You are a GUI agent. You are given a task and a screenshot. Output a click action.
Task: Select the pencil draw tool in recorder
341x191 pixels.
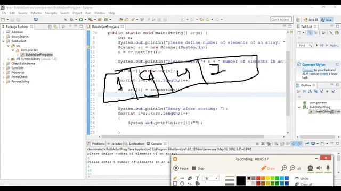[175, 178]
